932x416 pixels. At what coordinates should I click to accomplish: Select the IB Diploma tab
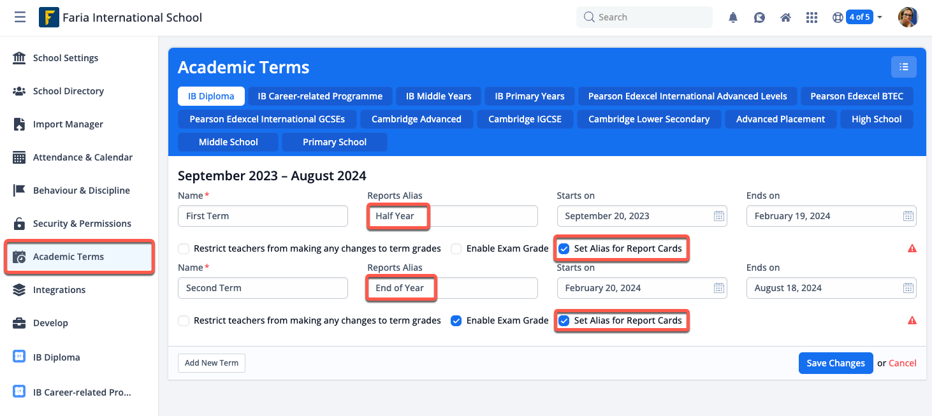coord(211,96)
